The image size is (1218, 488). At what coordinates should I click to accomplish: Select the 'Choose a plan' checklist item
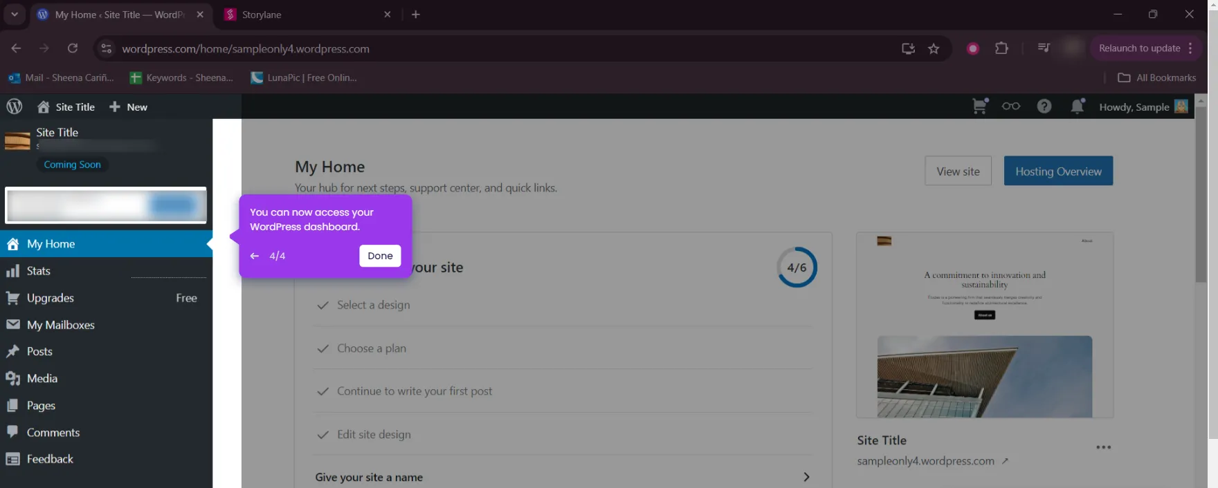pyautogui.click(x=563, y=348)
